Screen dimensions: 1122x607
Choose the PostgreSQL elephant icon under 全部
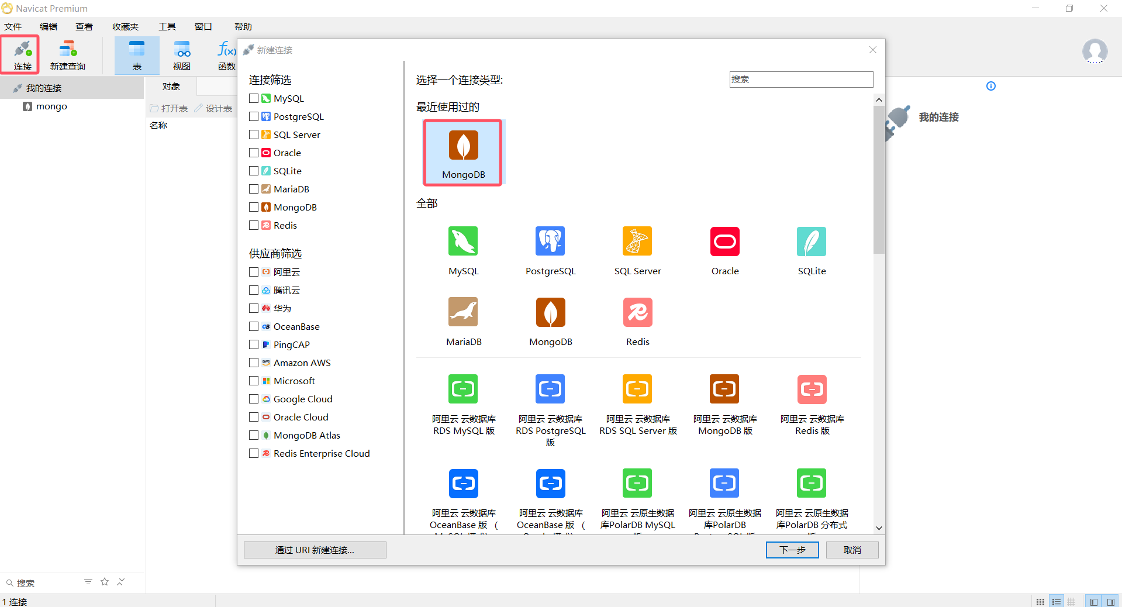point(550,241)
